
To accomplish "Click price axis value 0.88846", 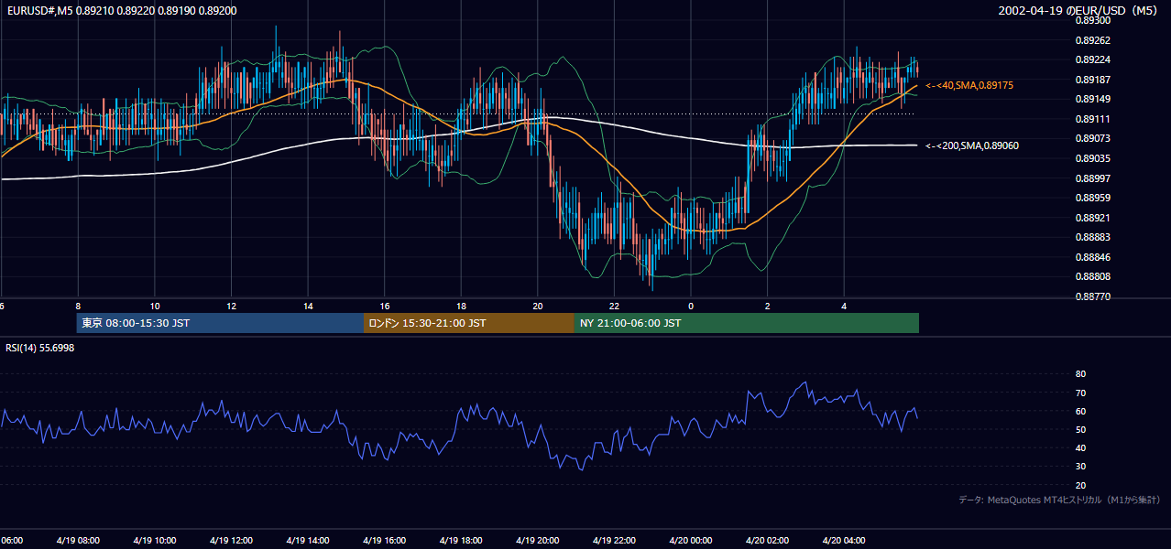I will pos(1091,257).
